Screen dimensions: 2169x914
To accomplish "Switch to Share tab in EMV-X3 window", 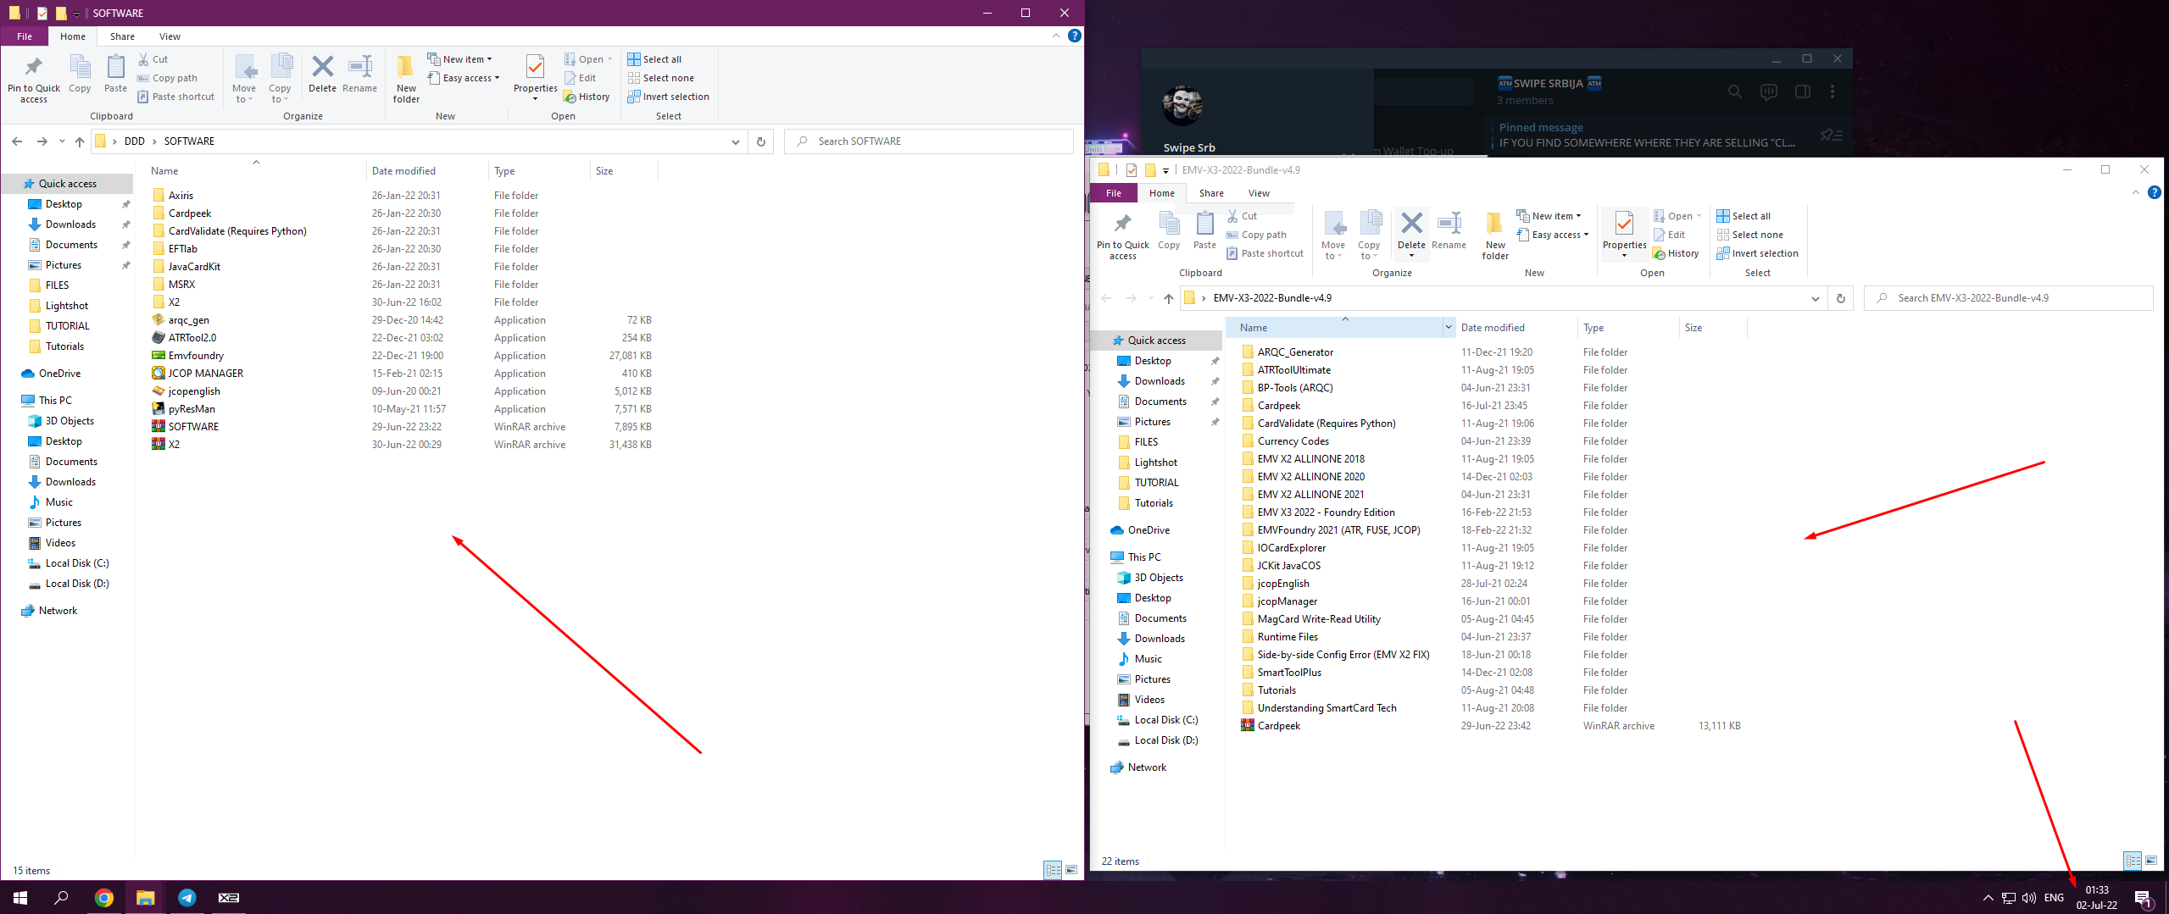I will click(x=1210, y=193).
